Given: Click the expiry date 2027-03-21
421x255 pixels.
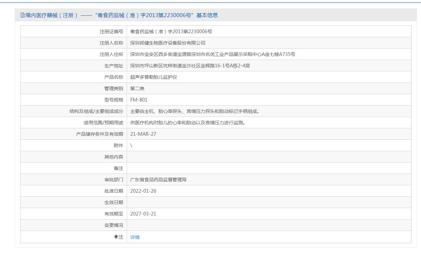Looking at the screenshot, I should [143, 214].
